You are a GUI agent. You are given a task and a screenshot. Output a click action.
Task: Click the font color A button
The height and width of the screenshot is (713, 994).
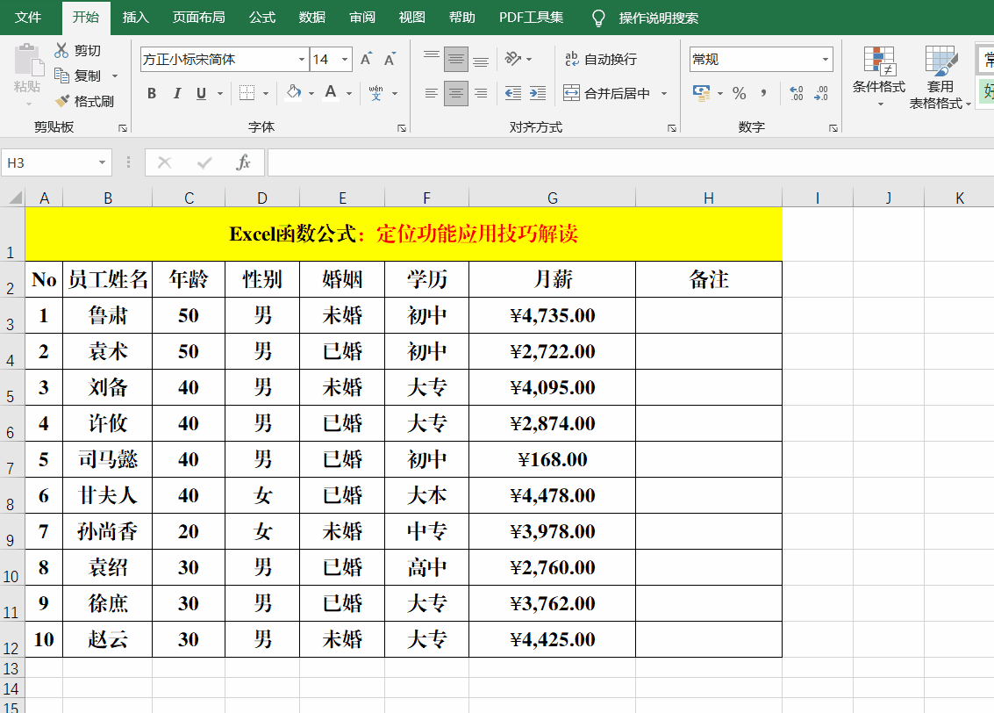[330, 92]
